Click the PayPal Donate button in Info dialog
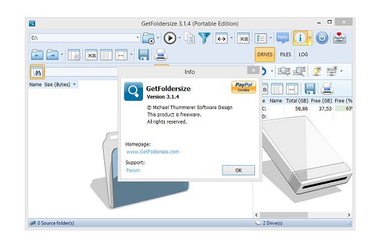380x252 pixels. click(244, 87)
